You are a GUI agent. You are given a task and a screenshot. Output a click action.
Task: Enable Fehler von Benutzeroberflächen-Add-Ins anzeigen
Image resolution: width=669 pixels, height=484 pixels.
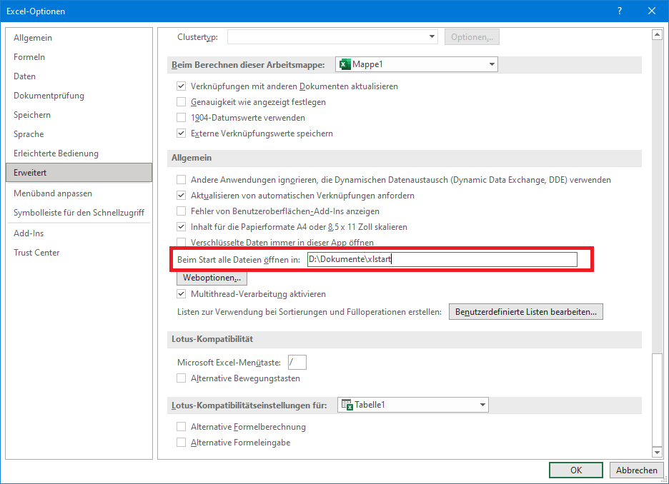[182, 211]
